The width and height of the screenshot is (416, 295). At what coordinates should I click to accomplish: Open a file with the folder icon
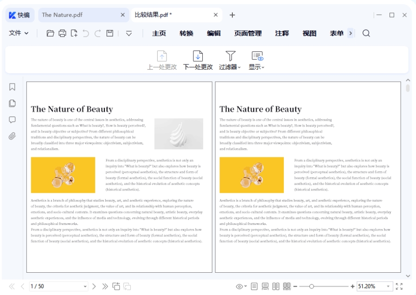[51, 33]
